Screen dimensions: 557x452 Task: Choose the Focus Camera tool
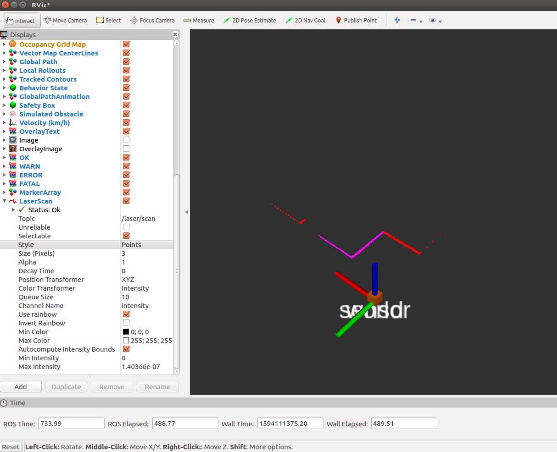(152, 21)
